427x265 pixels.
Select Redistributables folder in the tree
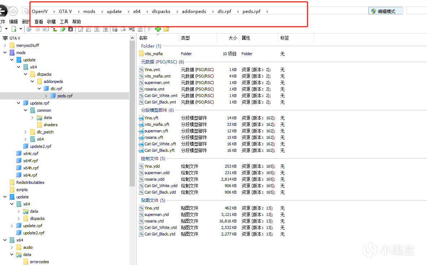[x=30, y=182]
